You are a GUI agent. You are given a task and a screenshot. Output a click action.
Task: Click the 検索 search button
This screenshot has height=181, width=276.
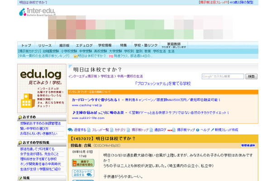pyautogui.click(x=251, y=76)
